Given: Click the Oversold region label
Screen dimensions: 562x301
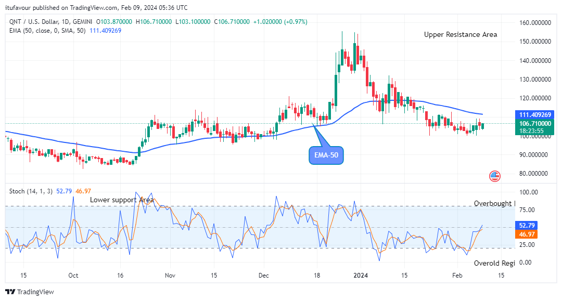Looking at the screenshot, I should (494, 263).
